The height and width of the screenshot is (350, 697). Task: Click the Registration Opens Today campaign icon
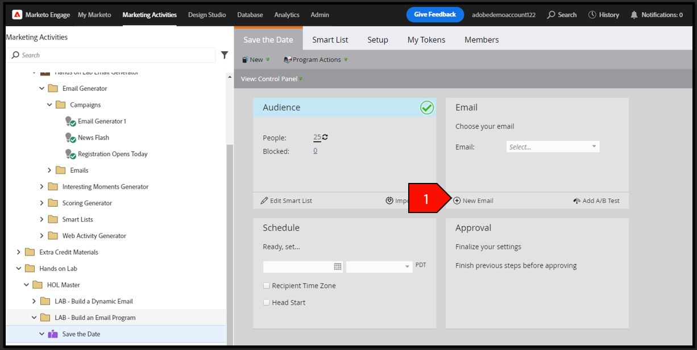70,154
